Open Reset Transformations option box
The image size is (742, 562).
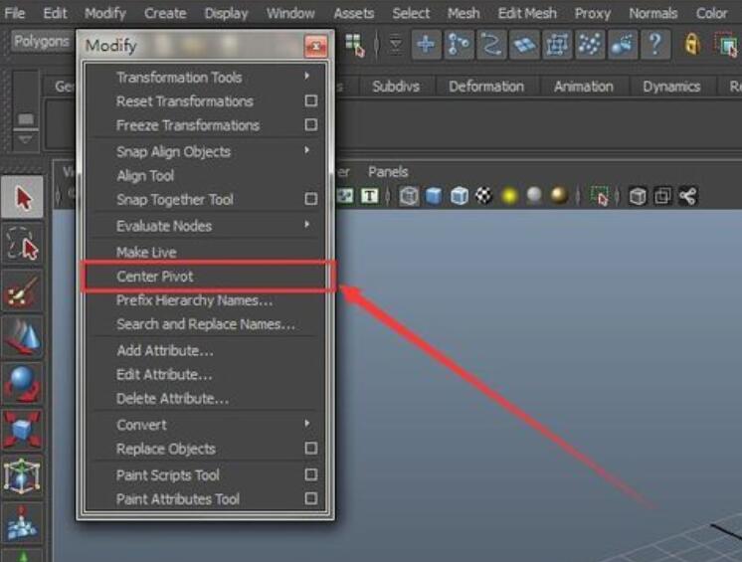point(311,101)
